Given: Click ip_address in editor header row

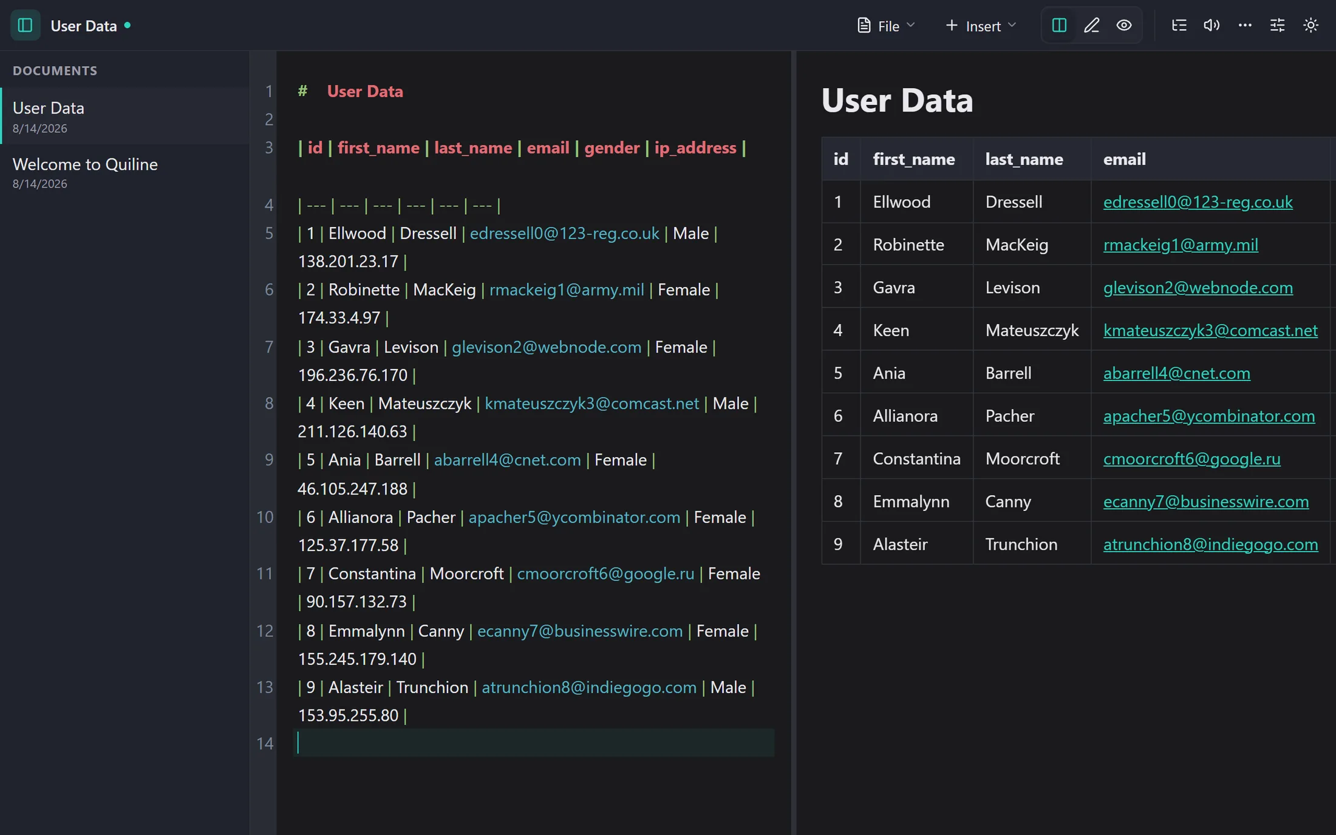Looking at the screenshot, I should point(695,147).
